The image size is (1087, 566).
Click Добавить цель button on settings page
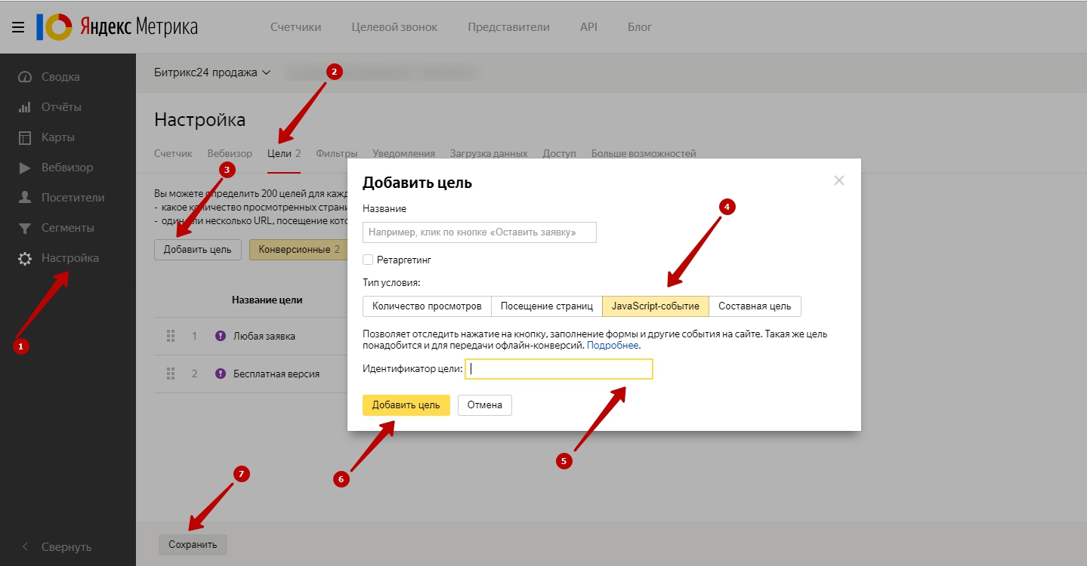(x=198, y=250)
